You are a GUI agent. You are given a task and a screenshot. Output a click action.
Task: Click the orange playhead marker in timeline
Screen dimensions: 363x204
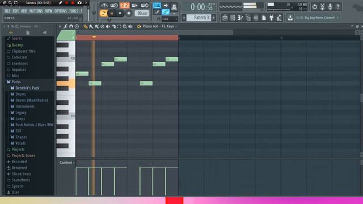(94, 37)
